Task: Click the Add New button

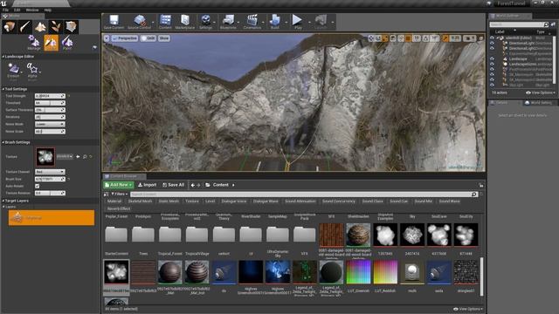Action: (119, 185)
